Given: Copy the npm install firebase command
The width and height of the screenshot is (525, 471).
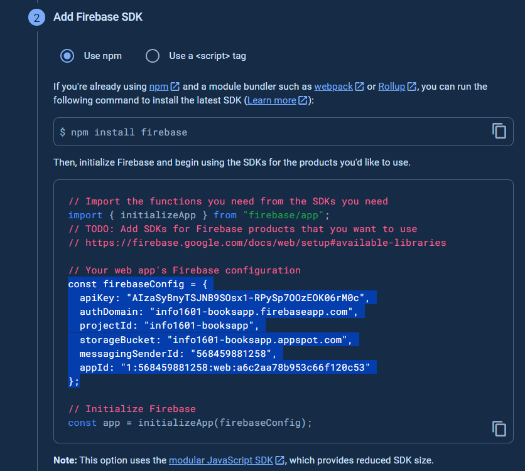Looking at the screenshot, I should [x=499, y=130].
